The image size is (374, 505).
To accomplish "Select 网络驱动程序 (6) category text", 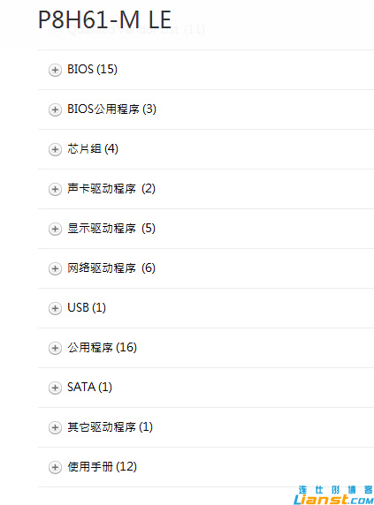I will point(111,268).
